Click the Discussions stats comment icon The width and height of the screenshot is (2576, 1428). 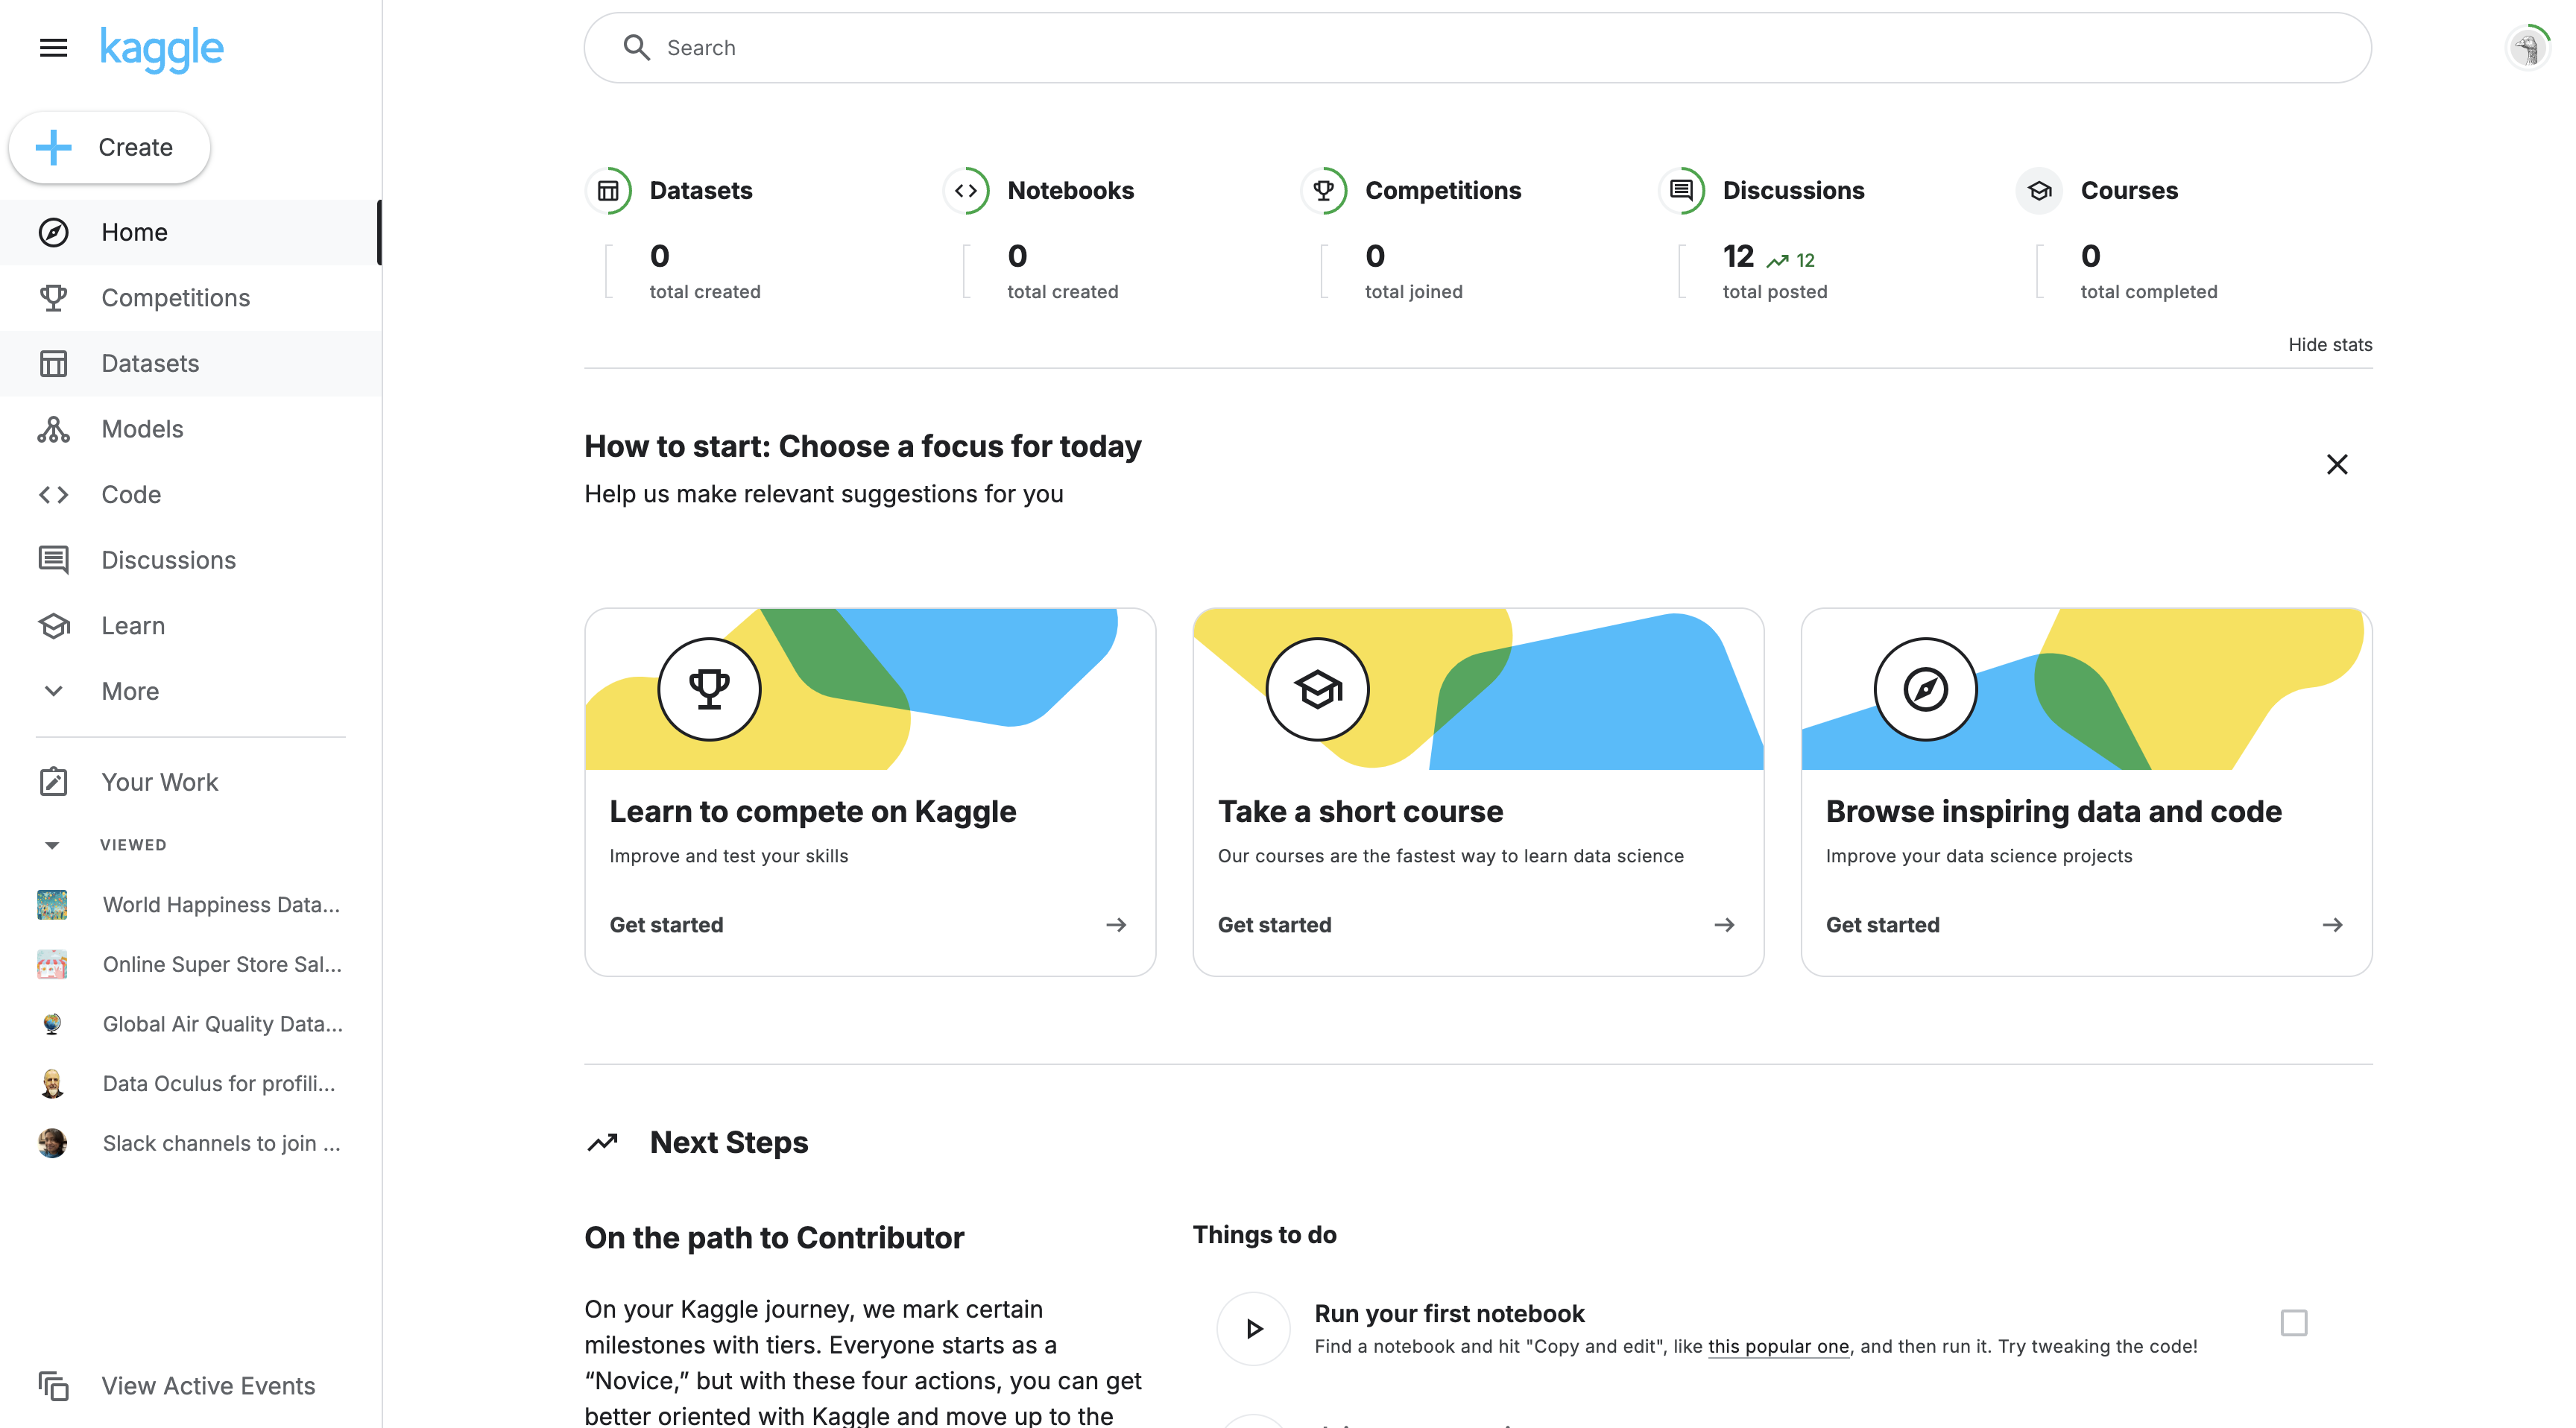(1682, 191)
